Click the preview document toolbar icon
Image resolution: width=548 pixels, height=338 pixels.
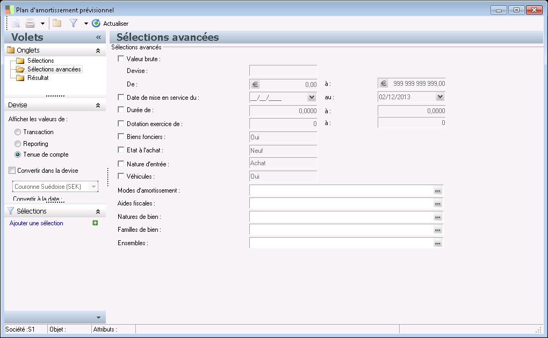[16, 24]
